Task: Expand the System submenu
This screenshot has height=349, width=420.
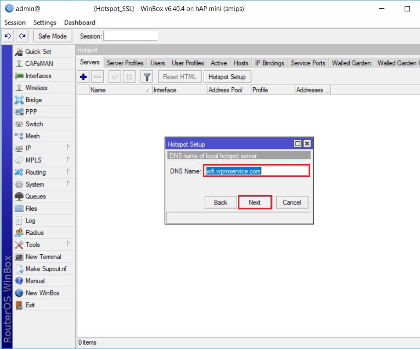Action: 68,183
